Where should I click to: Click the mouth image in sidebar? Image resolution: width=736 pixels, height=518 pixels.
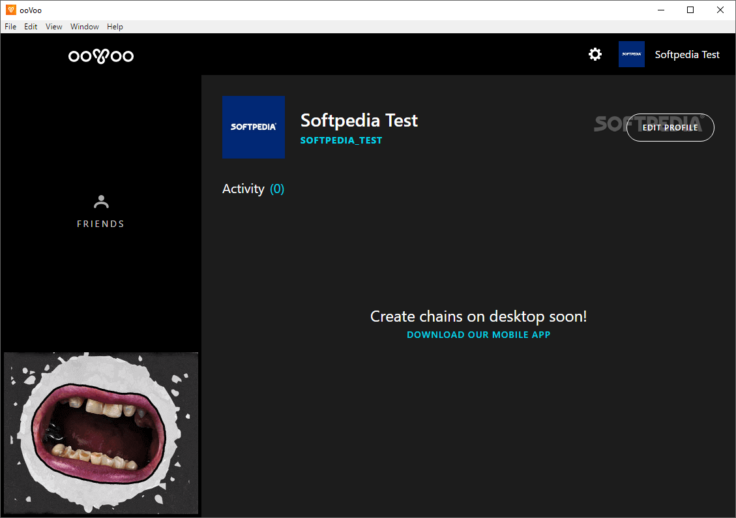point(101,433)
